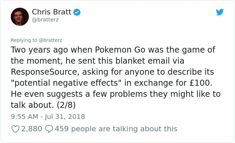Open Chris Bratt's profile avatar photo
235x143 pixels.
pos(20,17)
